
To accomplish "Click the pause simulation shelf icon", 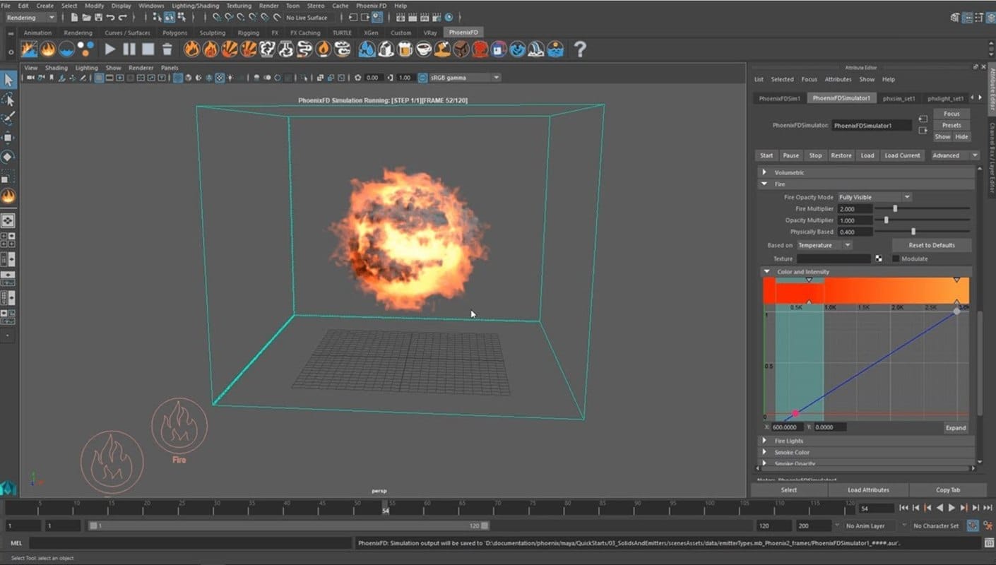I will (129, 49).
